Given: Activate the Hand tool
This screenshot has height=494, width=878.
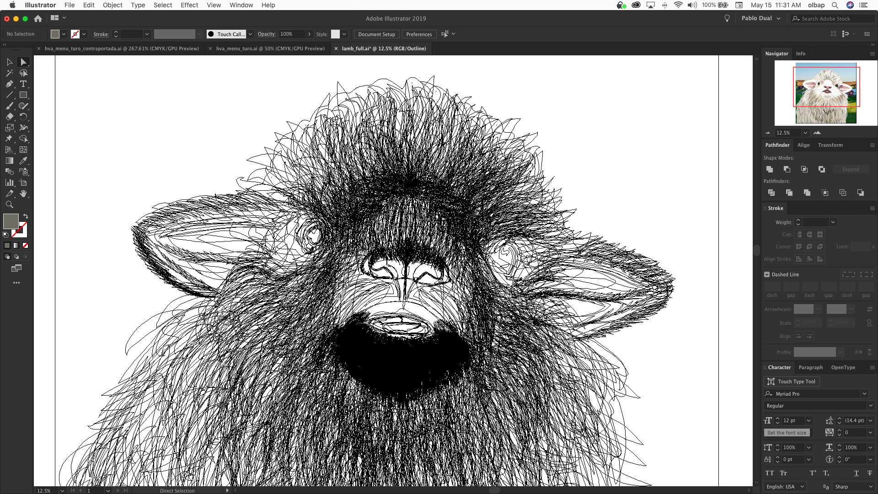Looking at the screenshot, I should pyautogui.click(x=23, y=193).
